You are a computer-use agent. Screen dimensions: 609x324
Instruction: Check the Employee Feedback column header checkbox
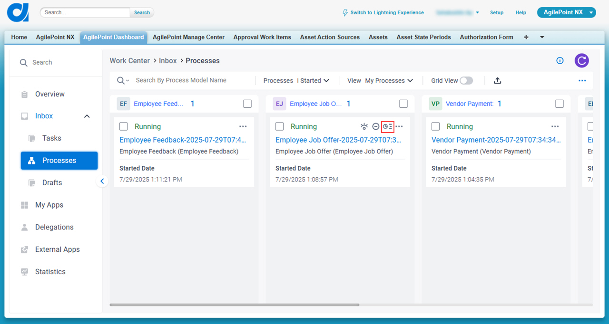coord(247,104)
